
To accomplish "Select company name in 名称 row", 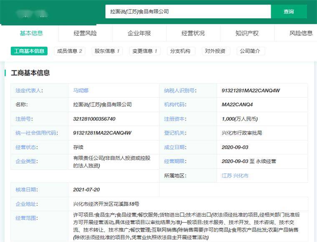I will tap(102, 105).
